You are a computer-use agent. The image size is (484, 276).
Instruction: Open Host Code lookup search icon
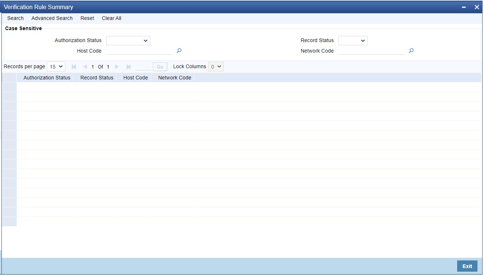point(179,51)
